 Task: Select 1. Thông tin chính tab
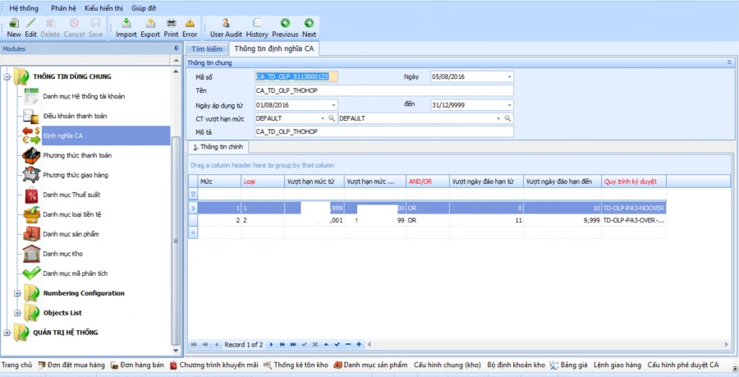point(218,147)
